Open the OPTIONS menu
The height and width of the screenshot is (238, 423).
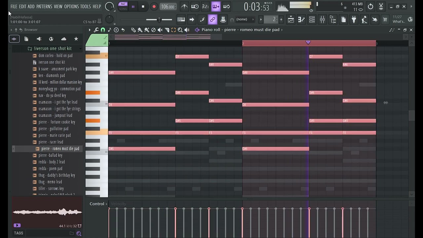[71, 6]
